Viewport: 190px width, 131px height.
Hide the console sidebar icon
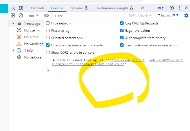click(x=13, y=16)
